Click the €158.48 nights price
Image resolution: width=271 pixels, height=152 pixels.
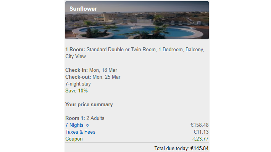[200, 125]
